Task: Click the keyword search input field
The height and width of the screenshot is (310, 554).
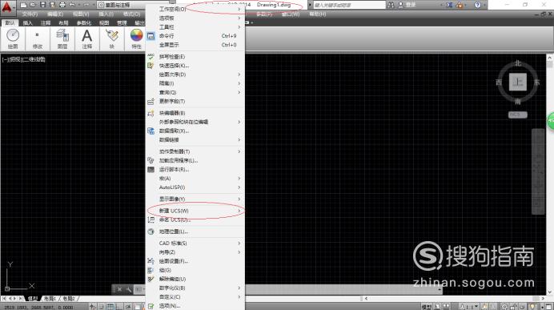Action: [349, 5]
